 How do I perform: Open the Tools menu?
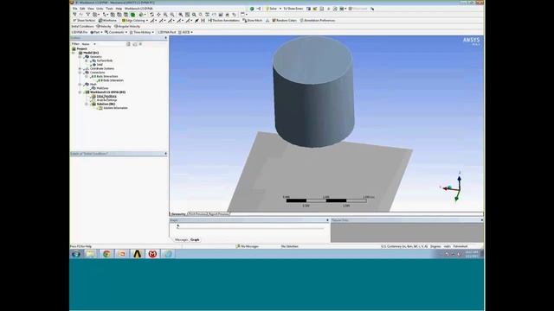point(110,9)
